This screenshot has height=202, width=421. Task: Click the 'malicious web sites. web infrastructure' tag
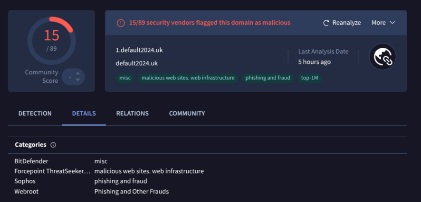188,78
